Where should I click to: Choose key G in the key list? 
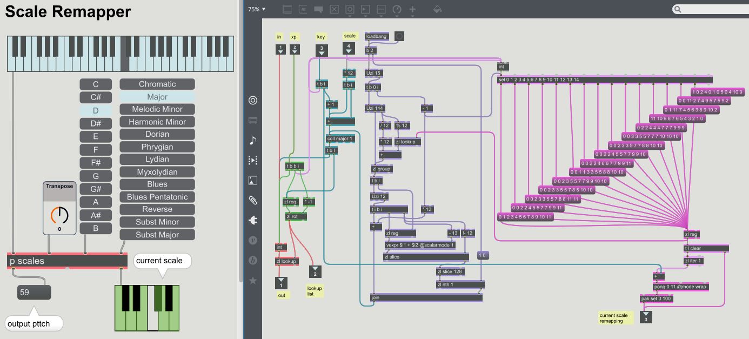coord(96,176)
